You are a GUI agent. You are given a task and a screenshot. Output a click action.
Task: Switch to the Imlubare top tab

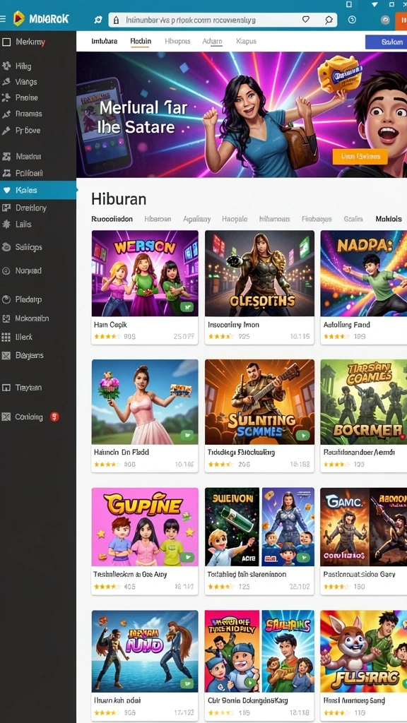[x=105, y=41]
